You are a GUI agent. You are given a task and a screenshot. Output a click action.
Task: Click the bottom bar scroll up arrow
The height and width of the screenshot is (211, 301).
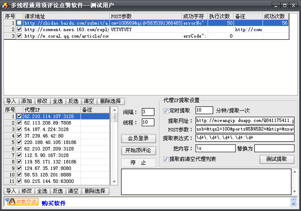(x=294, y=199)
